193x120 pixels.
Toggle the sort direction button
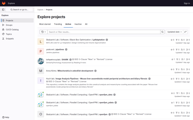pos(185,32)
